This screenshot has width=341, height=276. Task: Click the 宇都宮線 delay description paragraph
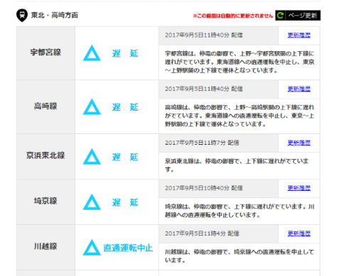pos(239,62)
